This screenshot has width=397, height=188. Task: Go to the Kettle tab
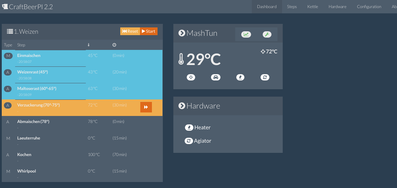click(313, 7)
